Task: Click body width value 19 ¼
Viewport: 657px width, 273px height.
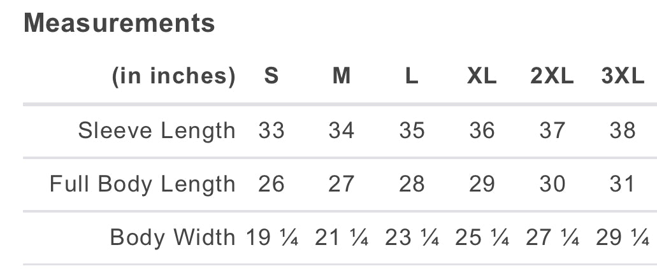Action: 272,237
